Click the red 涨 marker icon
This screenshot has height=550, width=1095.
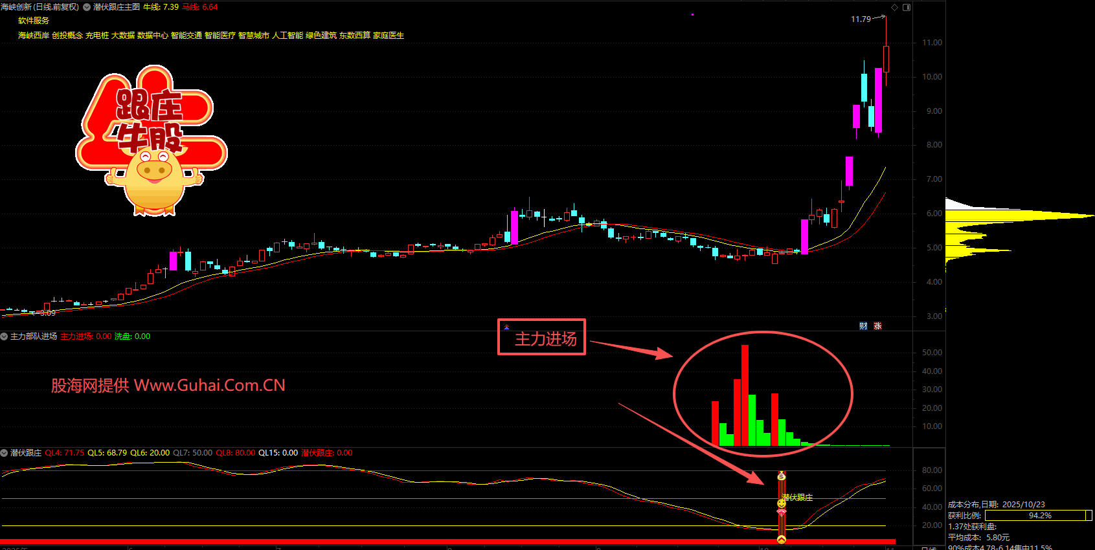click(877, 326)
